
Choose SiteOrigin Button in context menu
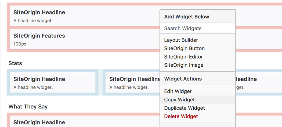[x=197, y=48]
